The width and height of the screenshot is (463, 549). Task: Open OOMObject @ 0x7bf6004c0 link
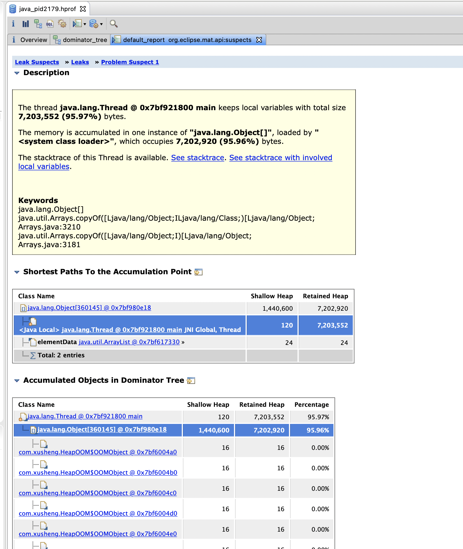(x=98, y=493)
